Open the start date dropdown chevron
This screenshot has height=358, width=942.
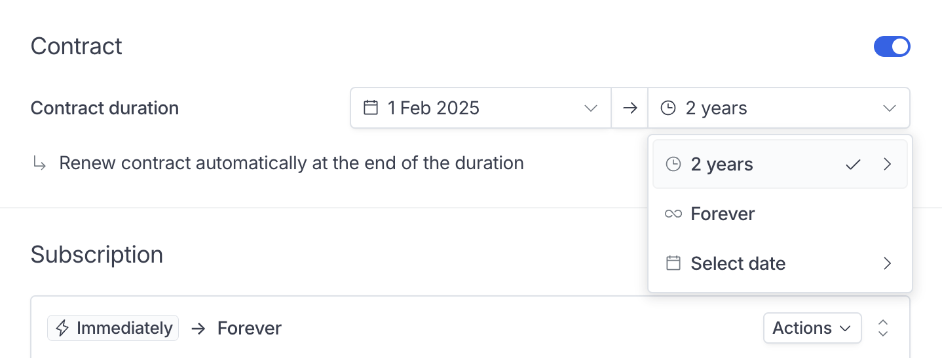[591, 108]
